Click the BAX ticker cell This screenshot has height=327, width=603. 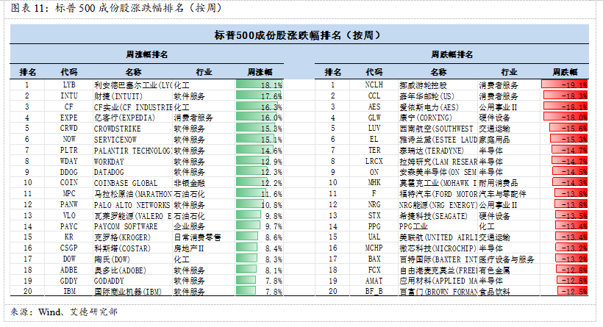pyautogui.click(x=374, y=259)
